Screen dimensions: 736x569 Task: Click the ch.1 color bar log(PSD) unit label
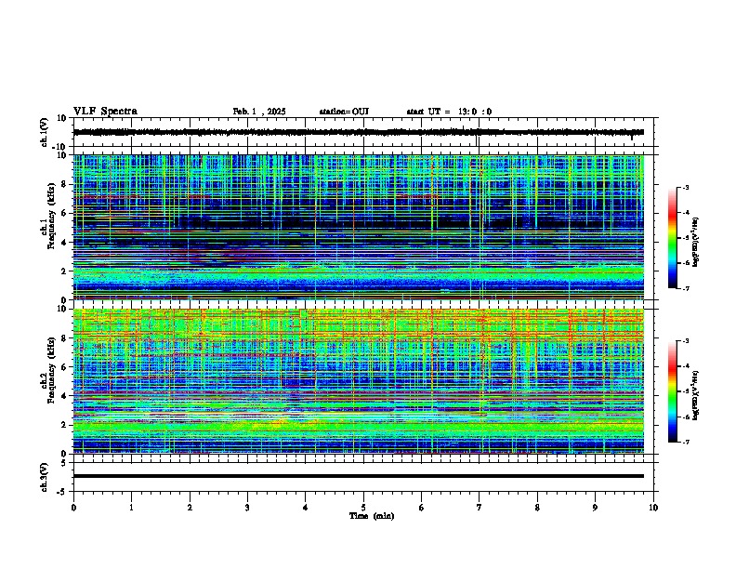pyautogui.click(x=695, y=243)
